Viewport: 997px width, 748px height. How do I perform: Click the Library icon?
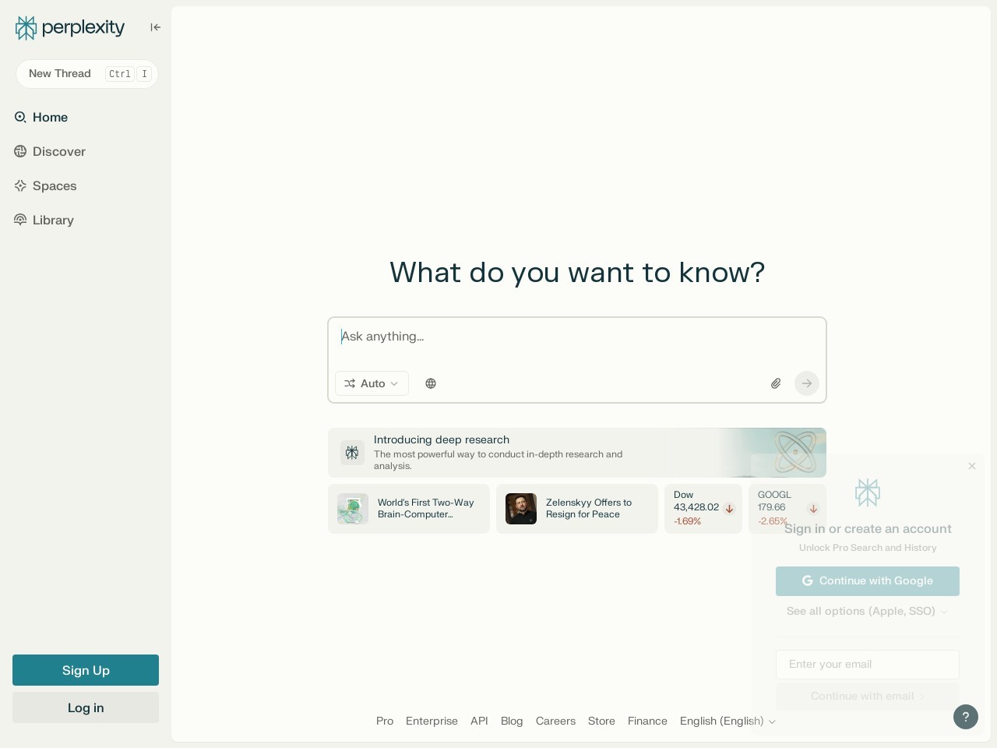click(x=20, y=220)
